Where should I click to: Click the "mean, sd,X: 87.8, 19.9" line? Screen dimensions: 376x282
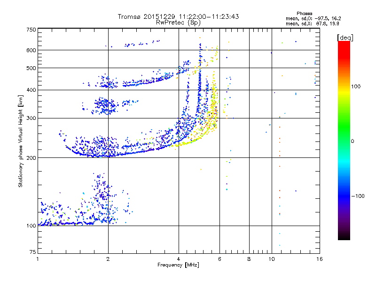pos(312,23)
